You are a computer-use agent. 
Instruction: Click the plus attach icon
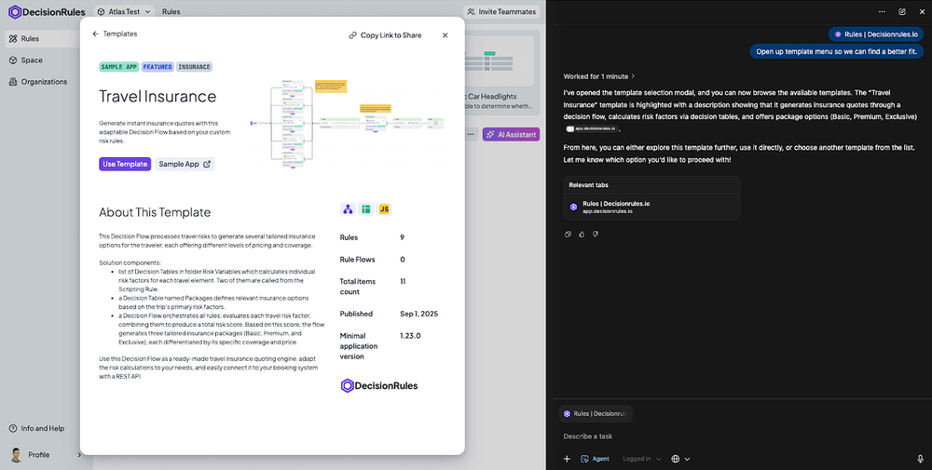point(567,459)
